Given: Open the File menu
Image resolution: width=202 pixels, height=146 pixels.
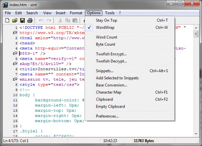Looking at the screenshot, I should (x=8, y=13).
